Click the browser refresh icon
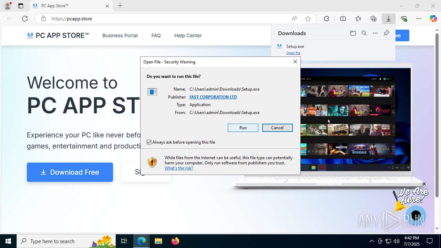441x248 pixels. point(25,19)
